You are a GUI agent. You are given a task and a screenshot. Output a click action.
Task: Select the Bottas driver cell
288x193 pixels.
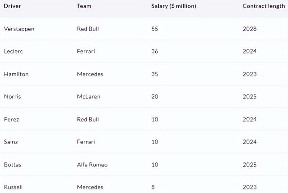coord(13,165)
